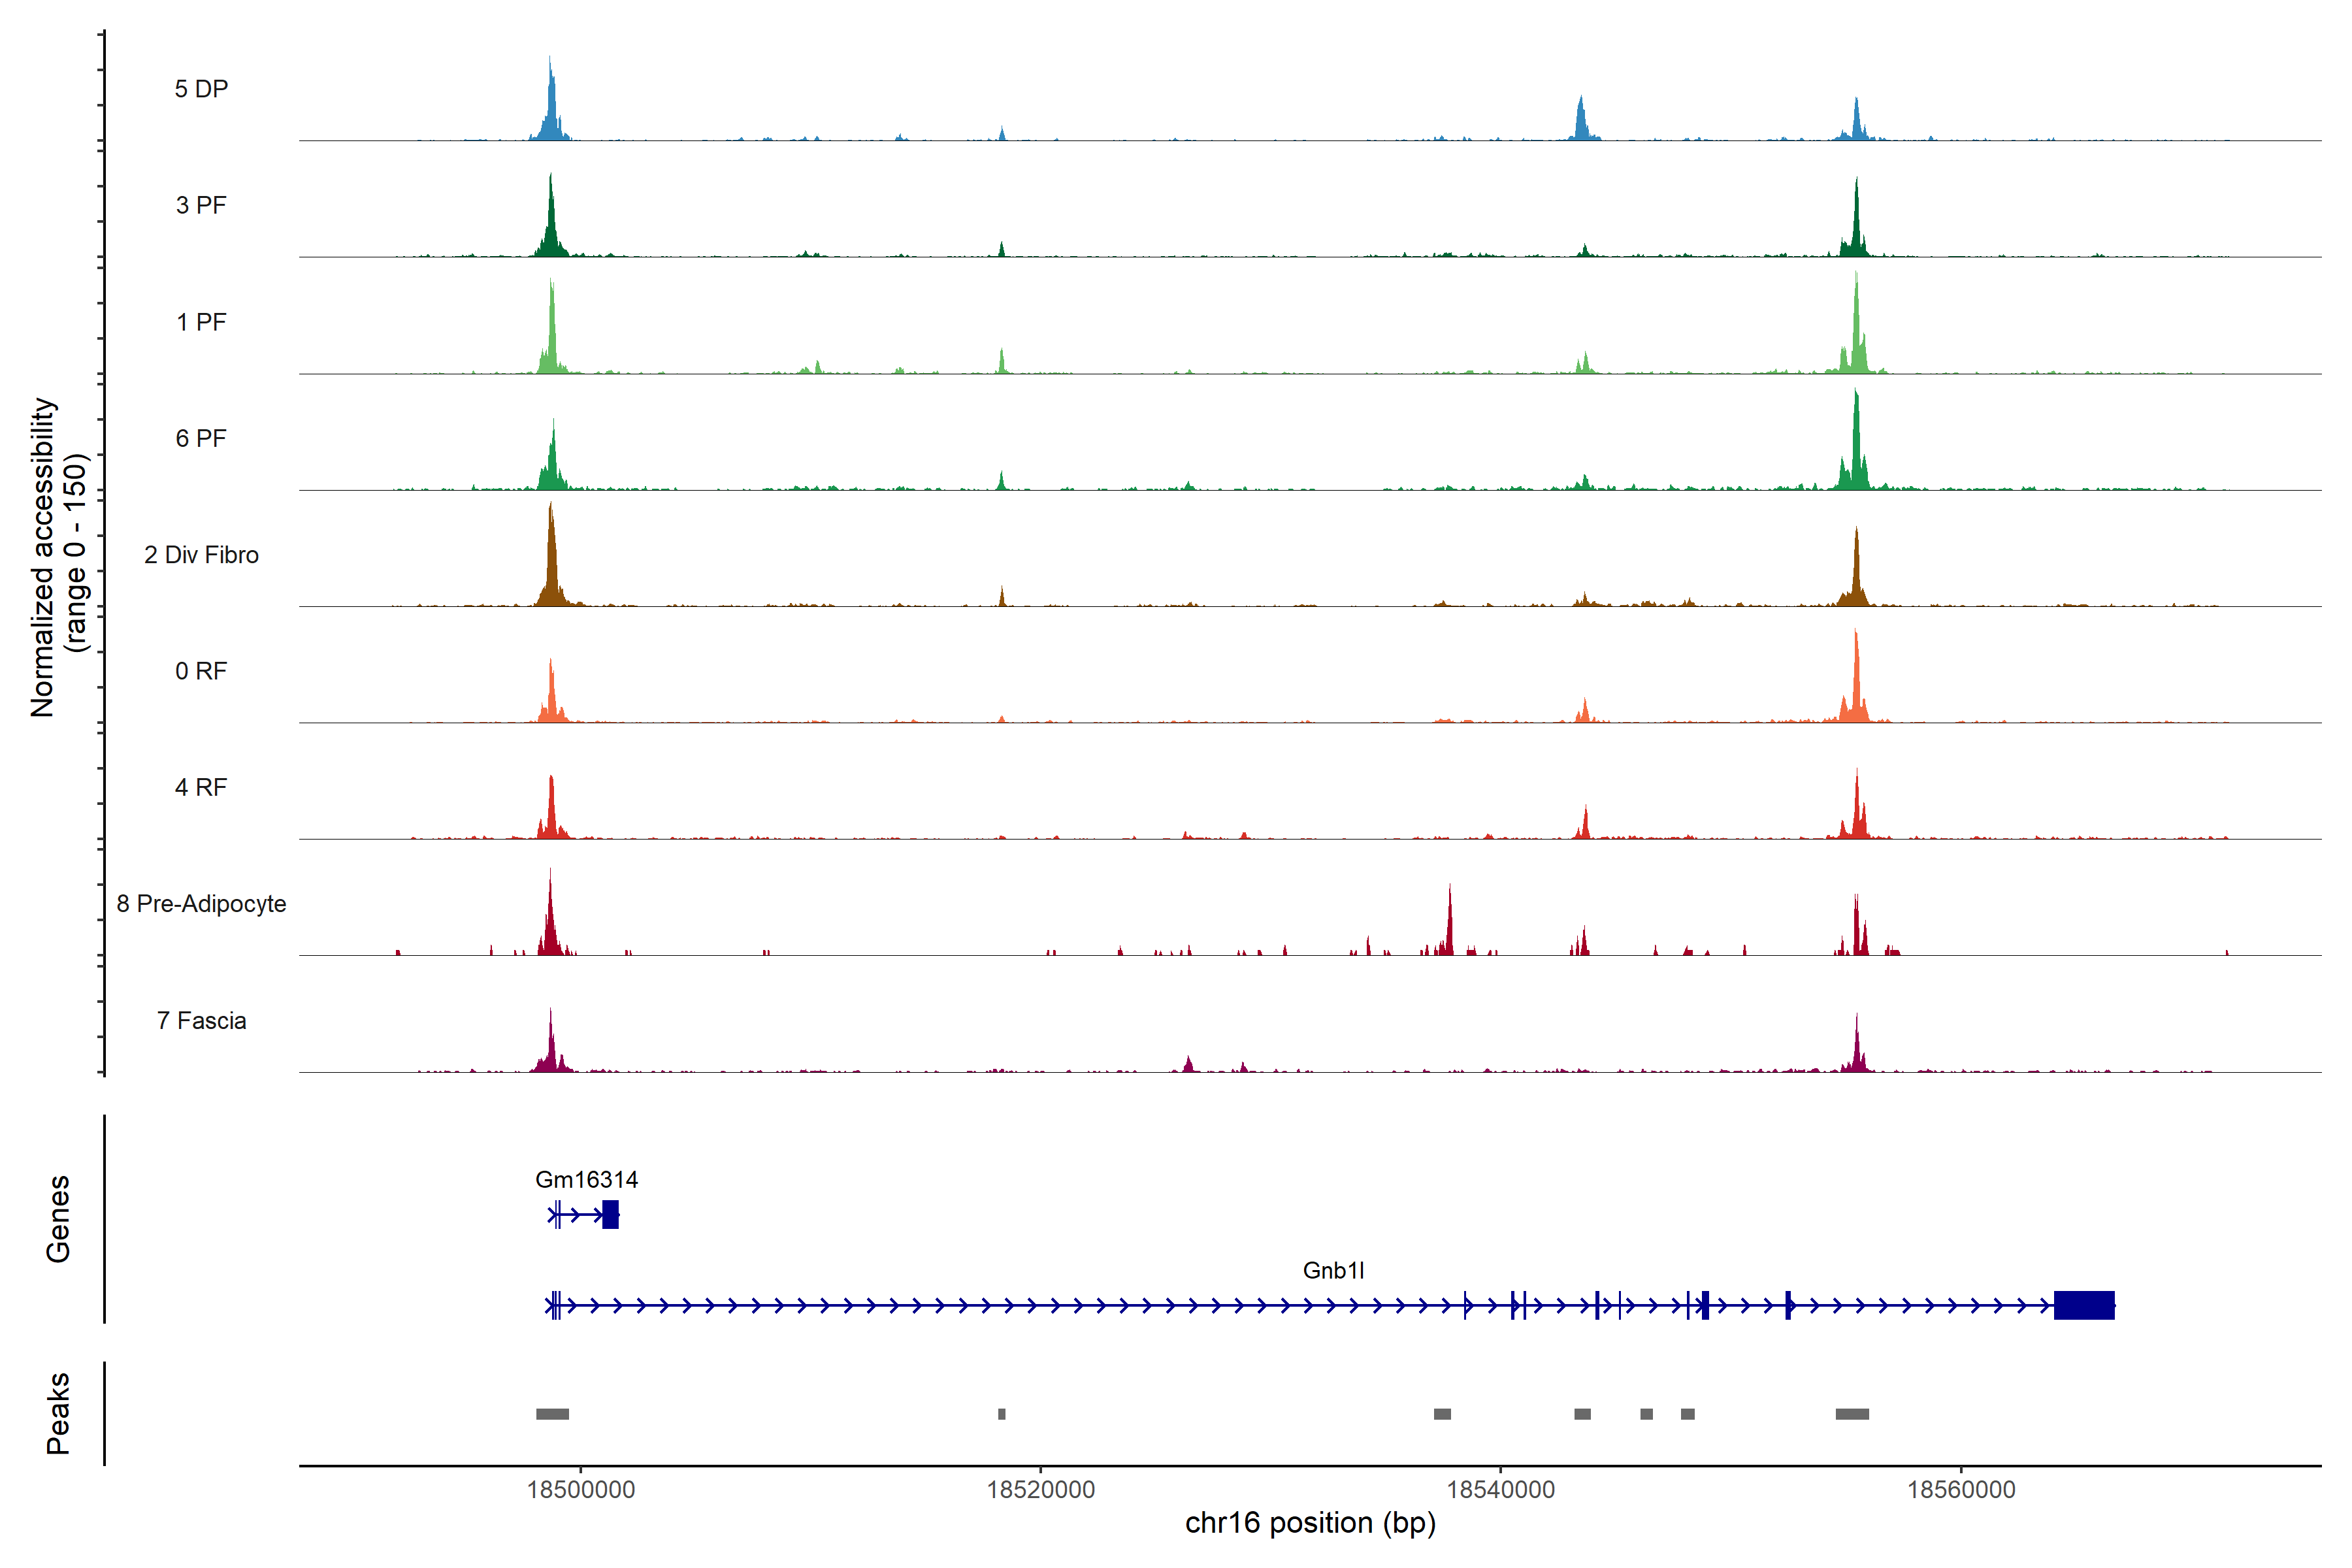Click the 3 PF track label
Viewport: 2352px width, 1568px height.
[x=201, y=205]
